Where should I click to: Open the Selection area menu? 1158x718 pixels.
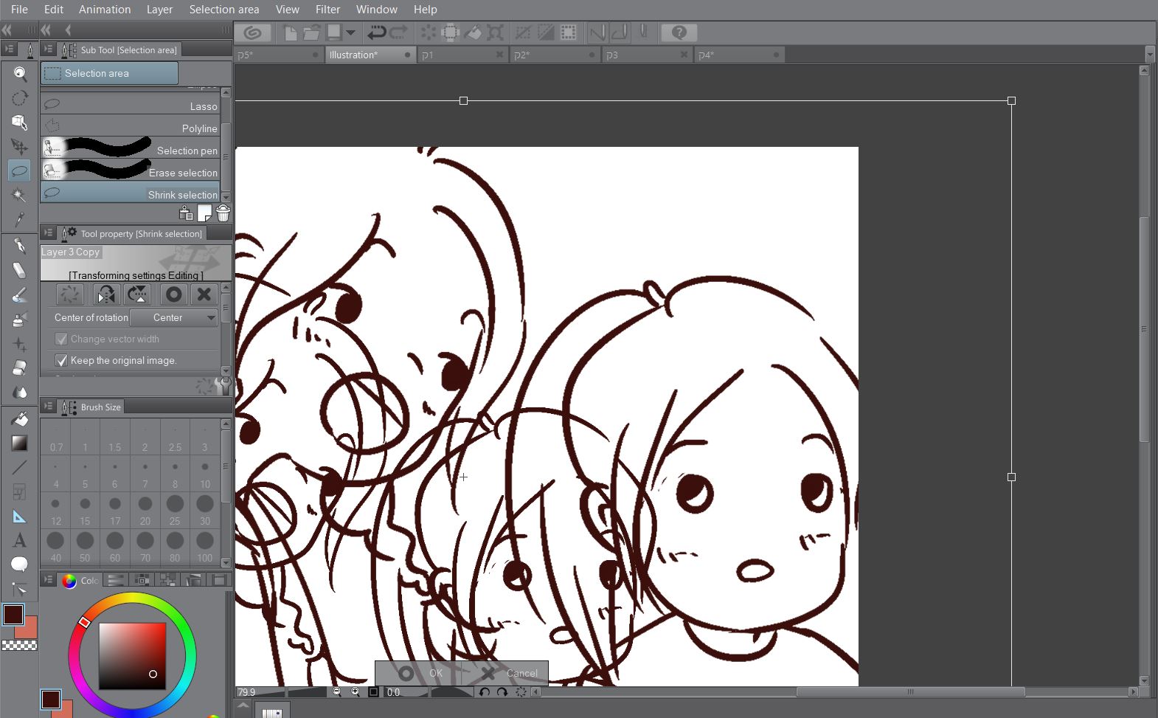(x=224, y=10)
